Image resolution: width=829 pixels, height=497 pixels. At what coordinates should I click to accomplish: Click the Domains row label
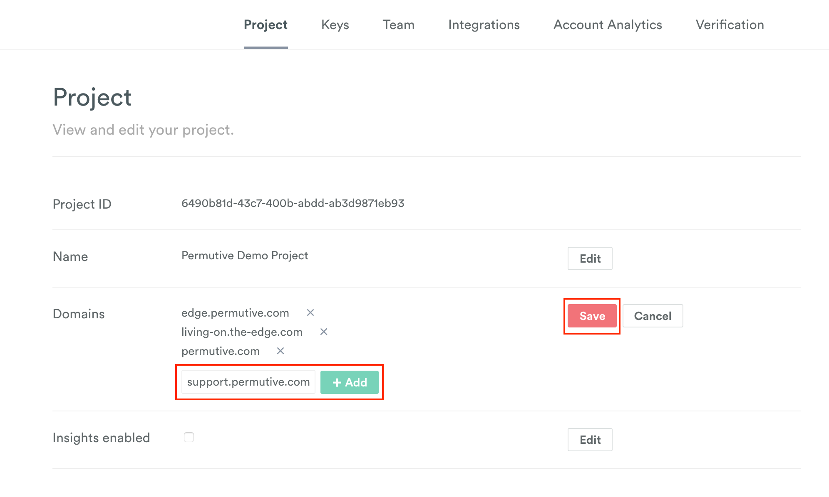[x=79, y=314]
